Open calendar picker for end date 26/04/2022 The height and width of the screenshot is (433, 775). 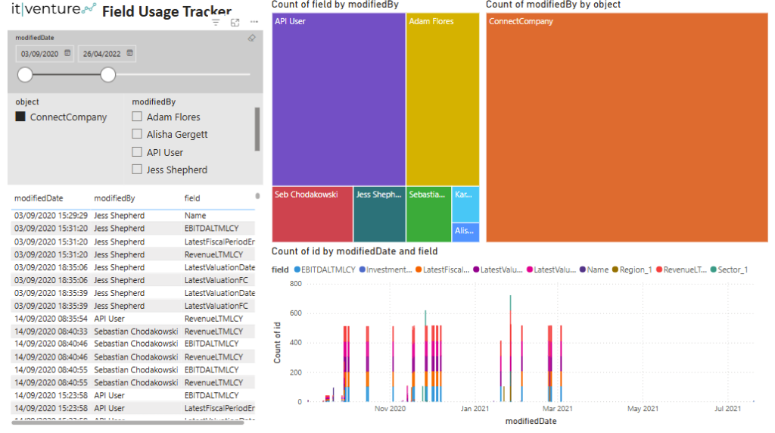coord(129,53)
